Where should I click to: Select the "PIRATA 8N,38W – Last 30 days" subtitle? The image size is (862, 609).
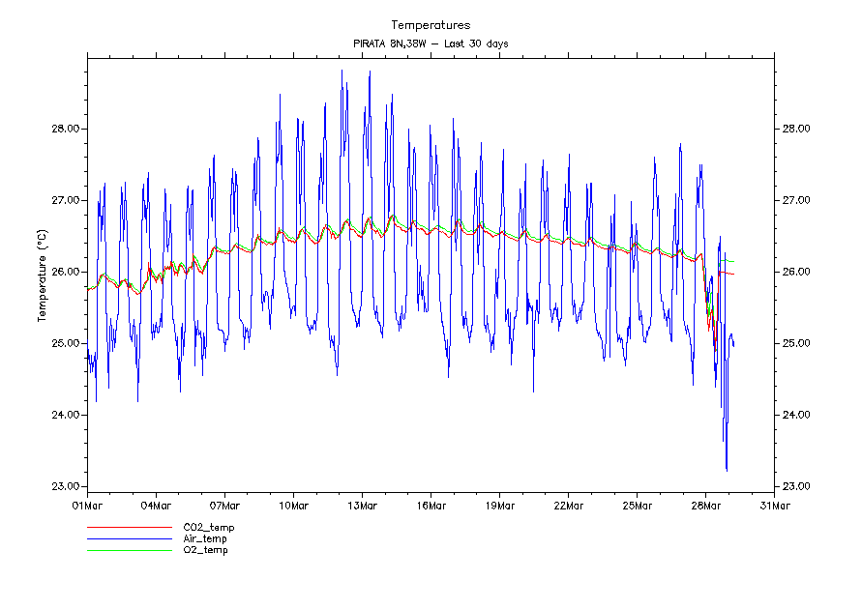(x=431, y=43)
